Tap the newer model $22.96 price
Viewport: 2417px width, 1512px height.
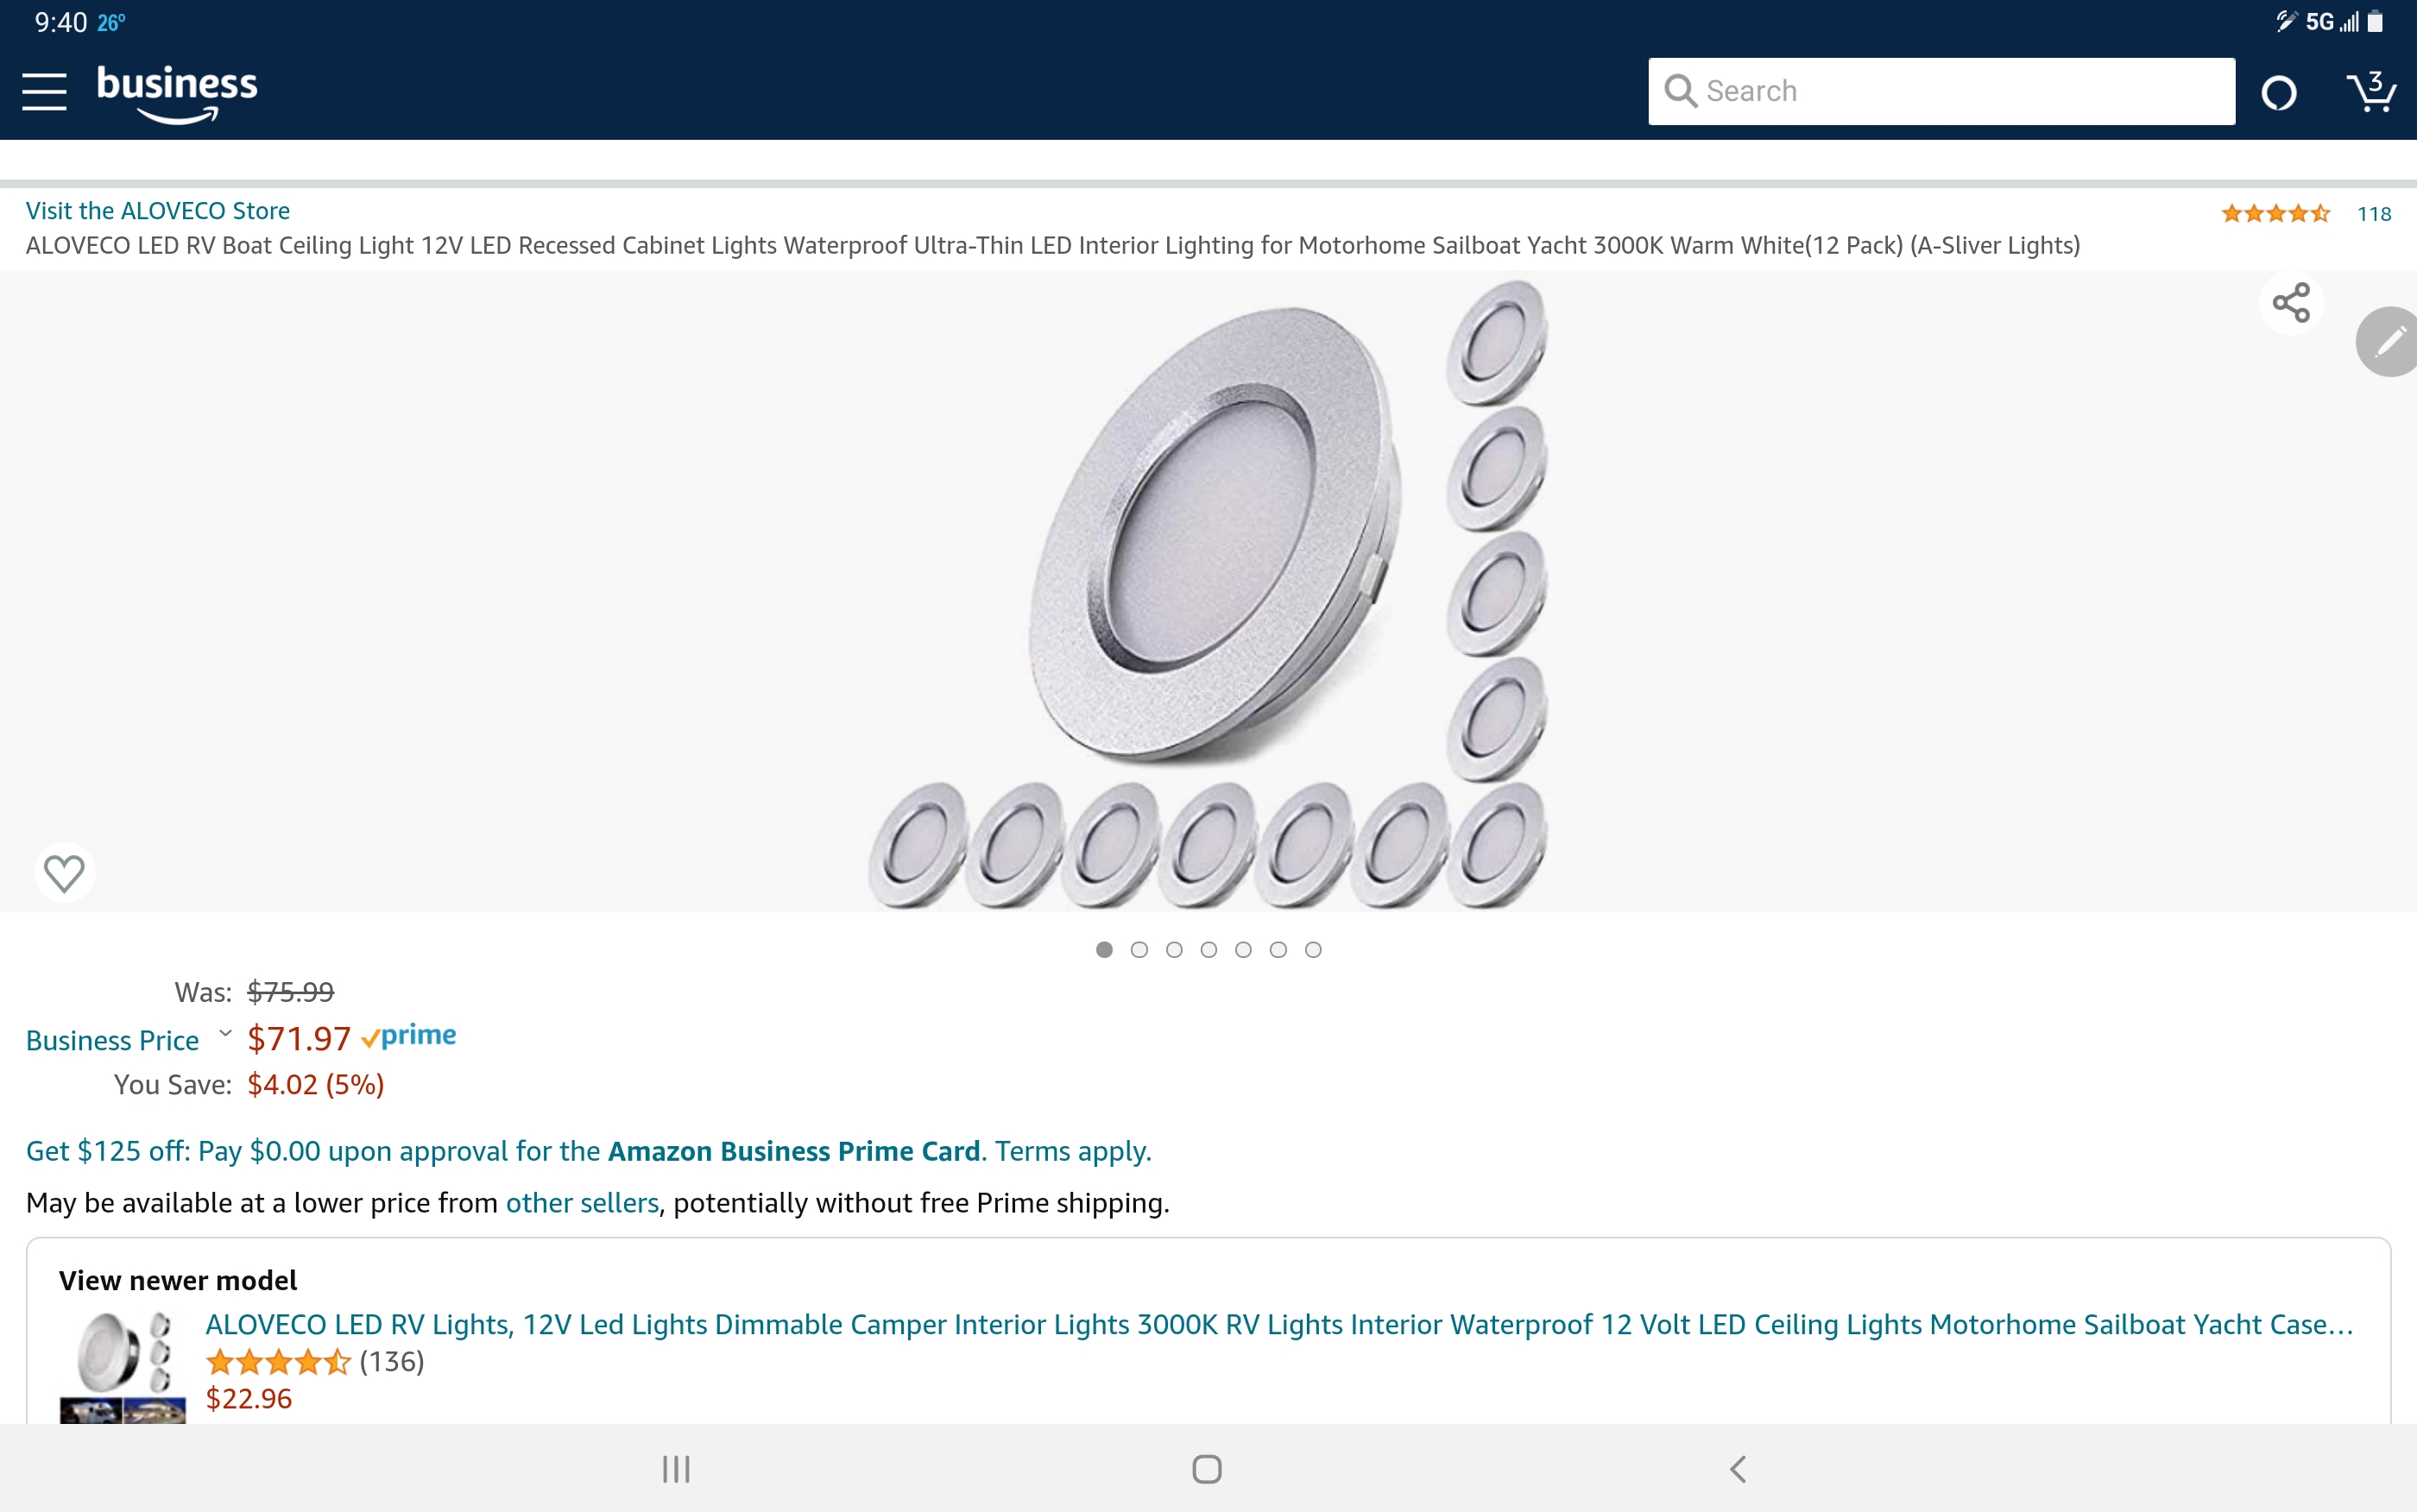coord(249,1399)
